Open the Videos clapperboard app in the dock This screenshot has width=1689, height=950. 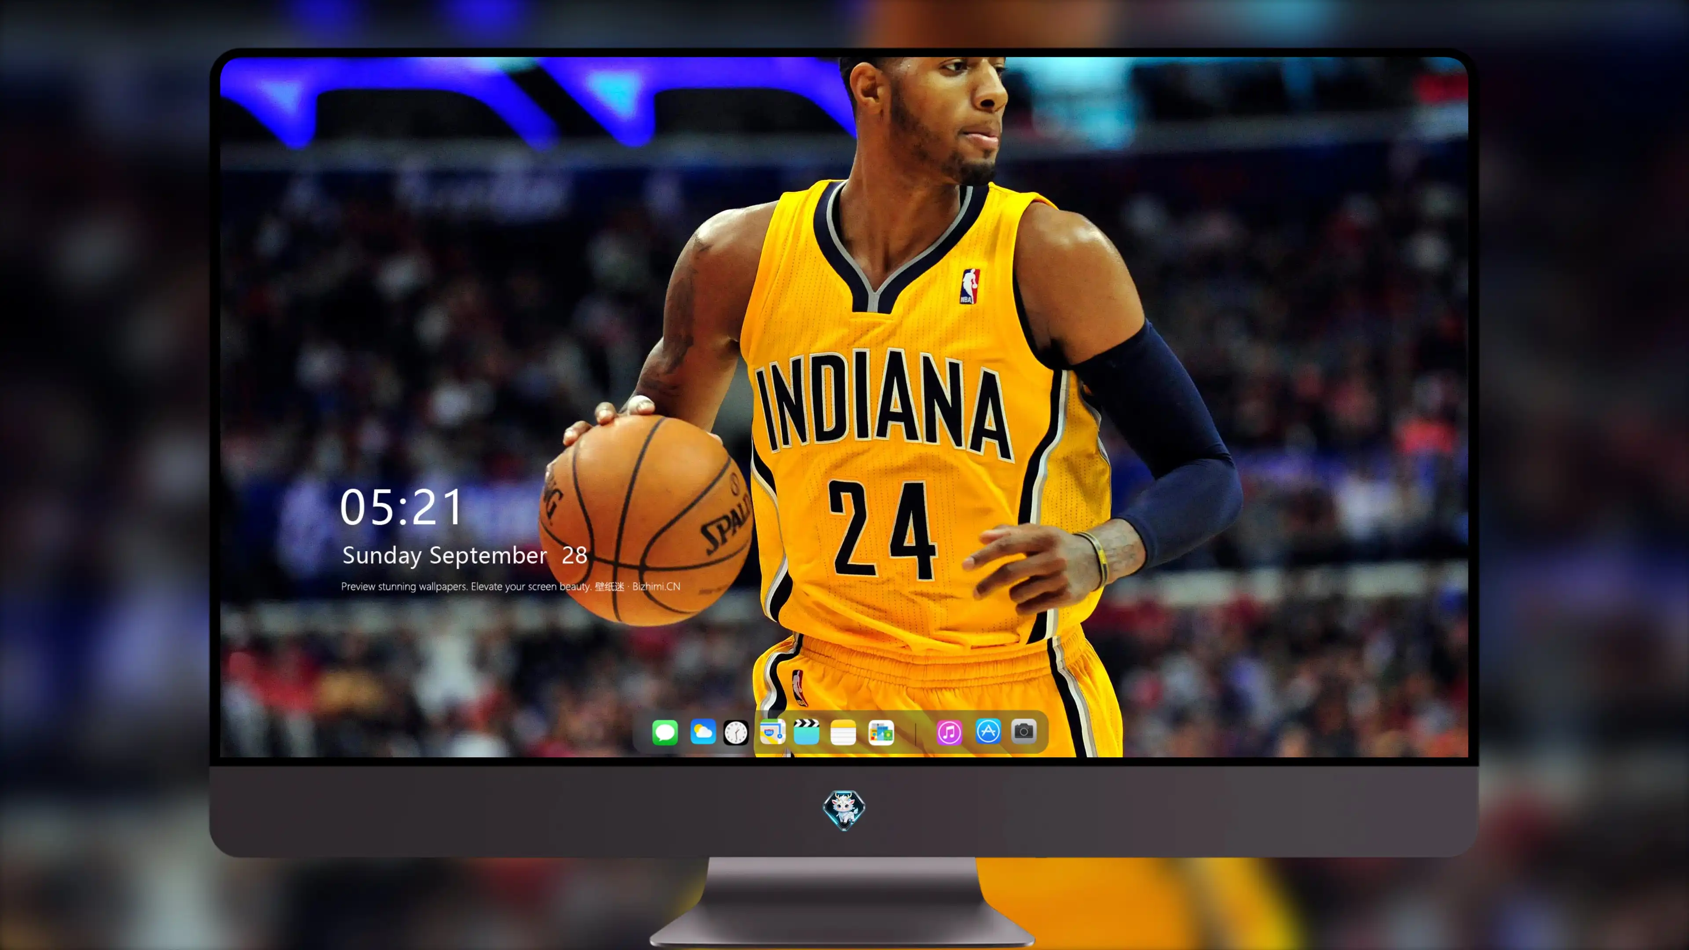click(807, 732)
